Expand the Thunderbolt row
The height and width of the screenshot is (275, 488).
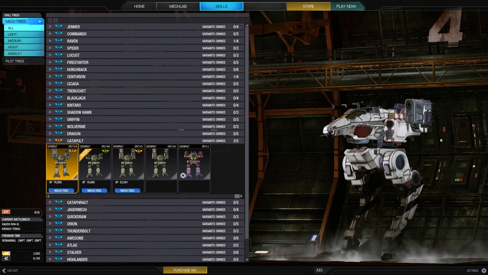pos(50,231)
